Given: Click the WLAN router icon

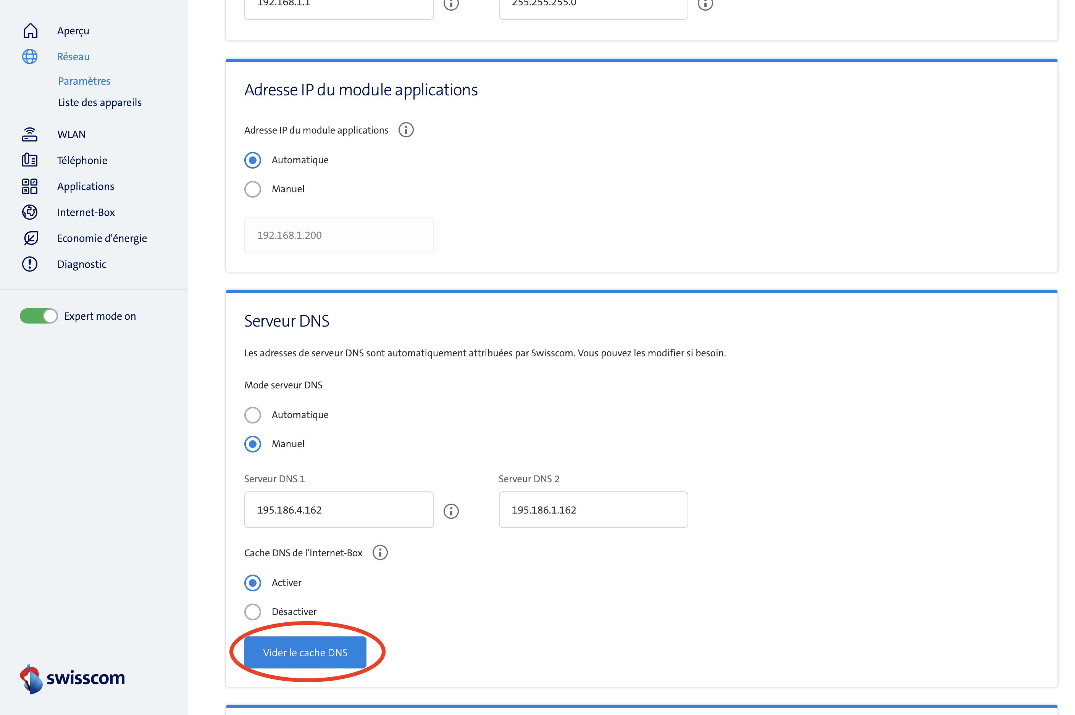Looking at the screenshot, I should click(30, 135).
